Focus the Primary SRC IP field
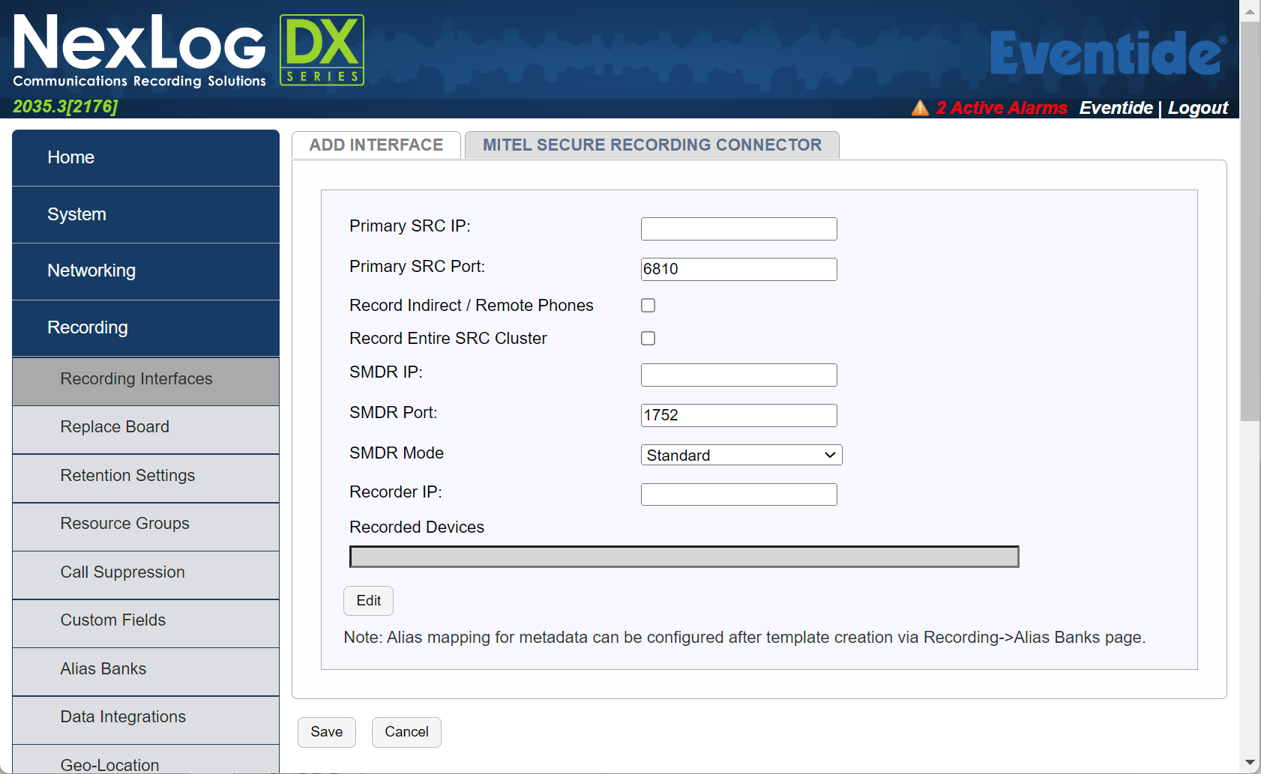Viewport: 1261px width, 774px height. coord(738,229)
